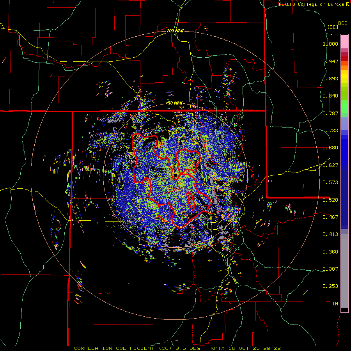The image size is (351, 351).
Task: Click the 100 NMI range ring label
Action: 175,31
